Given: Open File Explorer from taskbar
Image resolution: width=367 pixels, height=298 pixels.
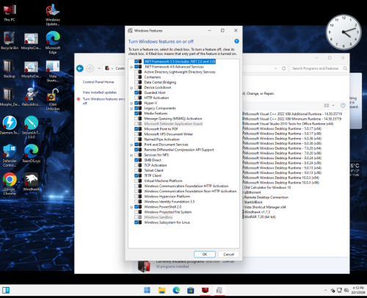Looking at the screenshot, I should click(x=161, y=290).
